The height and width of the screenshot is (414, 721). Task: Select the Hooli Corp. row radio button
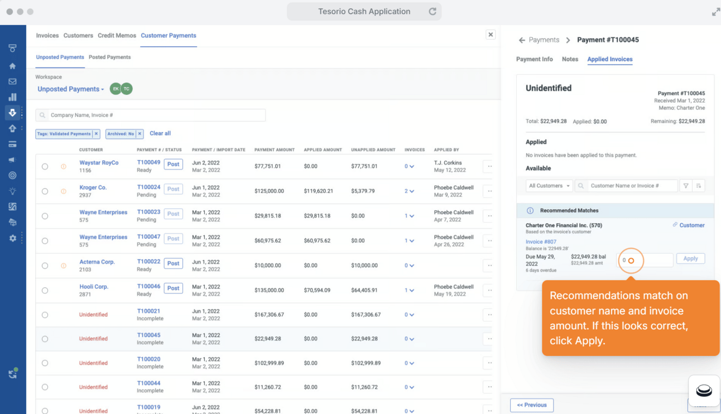tap(45, 290)
